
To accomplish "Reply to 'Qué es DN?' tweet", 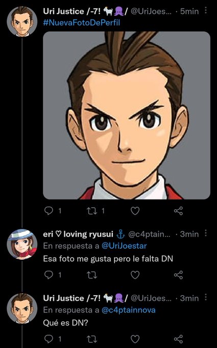I will click(x=49, y=339).
